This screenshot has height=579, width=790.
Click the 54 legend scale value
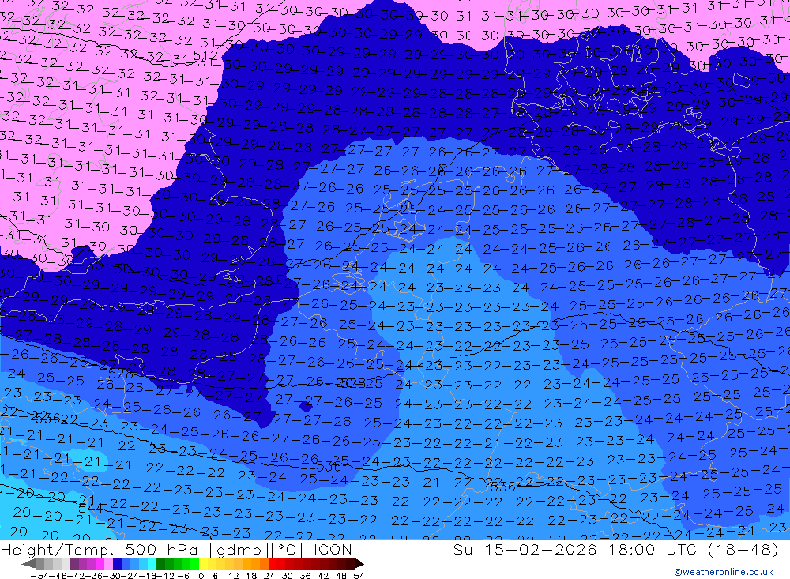click(x=359, y=576)
